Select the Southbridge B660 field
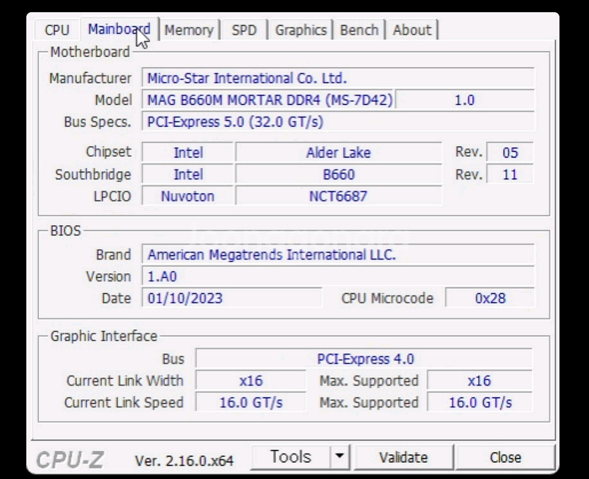Viewport: 589px width, 479px height. [x=338, y=174]
